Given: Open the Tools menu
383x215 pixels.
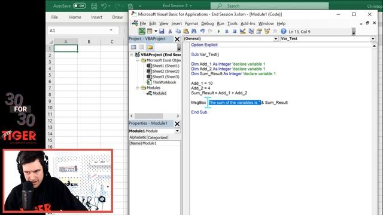Looking at the screenshot, I should [232, 23].
